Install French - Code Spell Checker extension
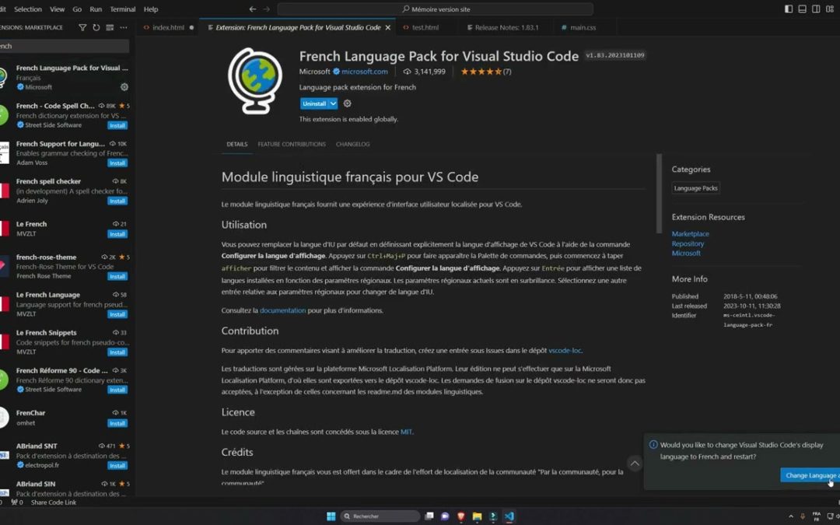Image resolution: width=840 pixels, height=525 pixels. [x=117, y=125]
